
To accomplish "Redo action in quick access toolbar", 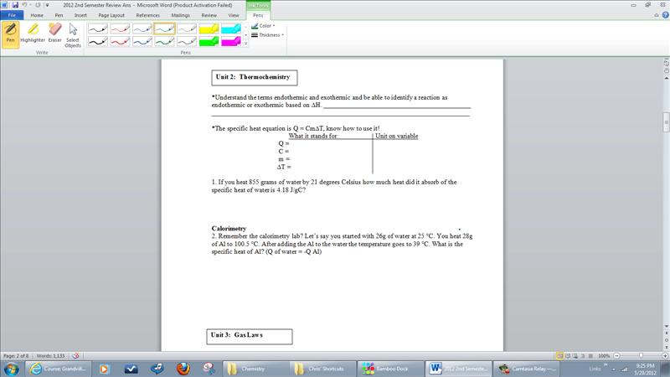I will (x=38, y=5).
